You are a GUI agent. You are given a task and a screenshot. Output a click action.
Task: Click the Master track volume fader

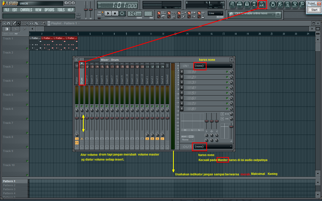point(77,118)
